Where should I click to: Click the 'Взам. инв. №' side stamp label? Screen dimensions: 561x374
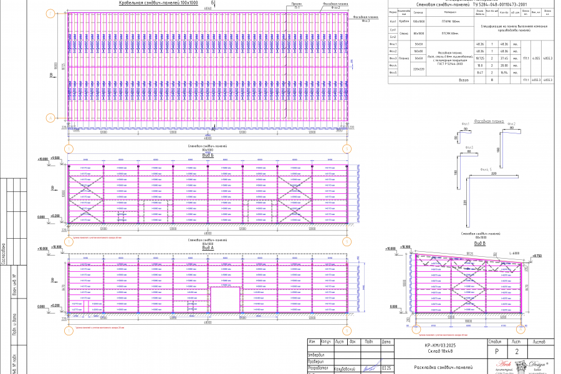(x=15, y=285)
